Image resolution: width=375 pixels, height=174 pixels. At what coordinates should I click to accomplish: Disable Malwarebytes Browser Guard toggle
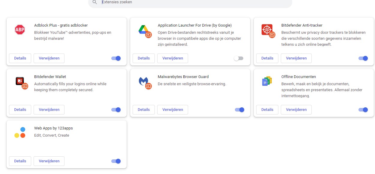click(239, 110)
